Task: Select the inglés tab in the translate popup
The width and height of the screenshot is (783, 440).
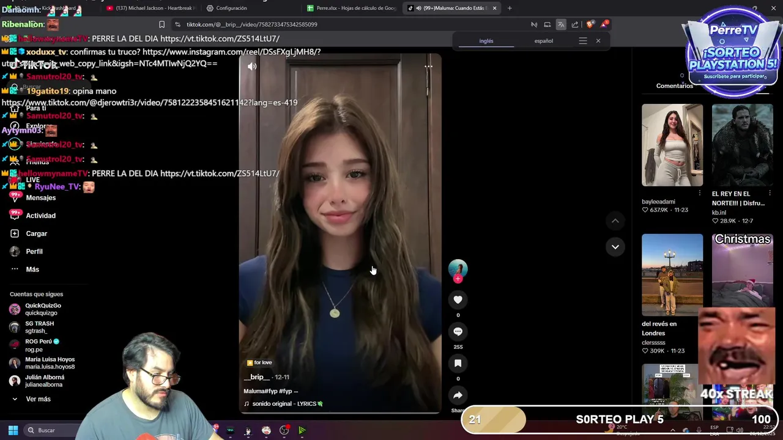Action: pos(486,41)
